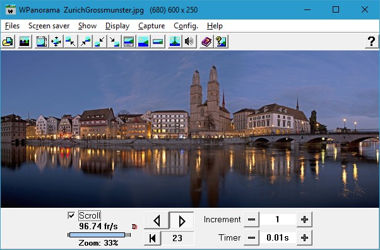Open the Files menu

pos(12,26)
